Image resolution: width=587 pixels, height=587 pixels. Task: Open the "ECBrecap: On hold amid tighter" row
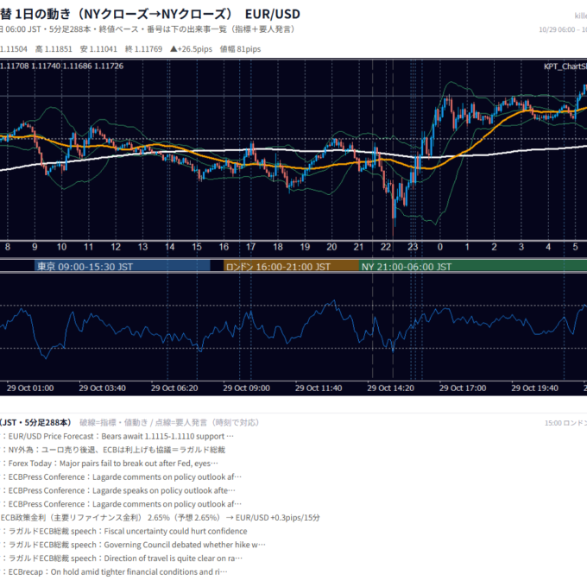click(x=114, y=572)
